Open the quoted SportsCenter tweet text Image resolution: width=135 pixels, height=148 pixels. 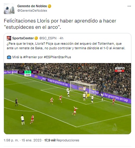(x=66, y=46)
